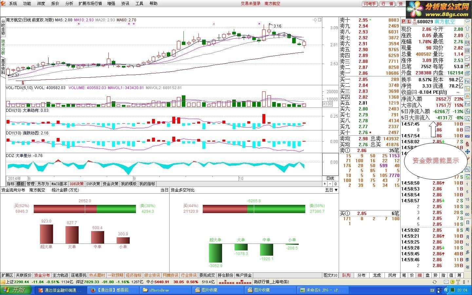Image resolution: width=472 pixels, height=295 pixels.
Task: Select the RSI indicator sidebar icon
Action: pyautogui.click(x=467, y=136)
